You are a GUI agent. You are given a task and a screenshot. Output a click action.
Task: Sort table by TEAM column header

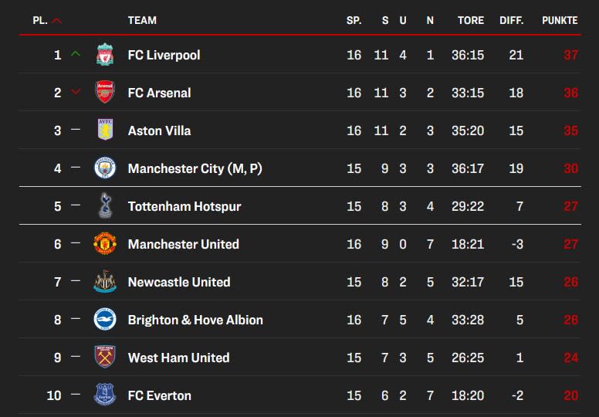(142, 20)
